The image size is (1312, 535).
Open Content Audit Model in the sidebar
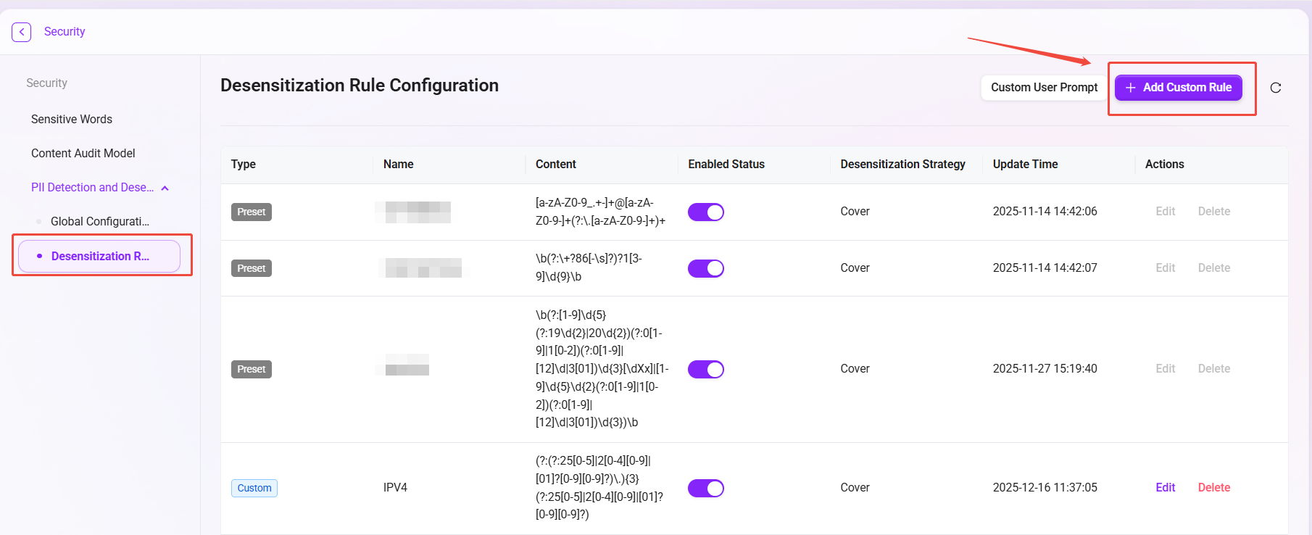(83, 153)
